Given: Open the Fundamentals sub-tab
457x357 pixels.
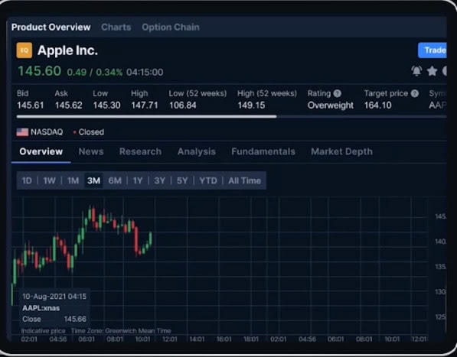Looking at the screenshot, I should point(263,151).
